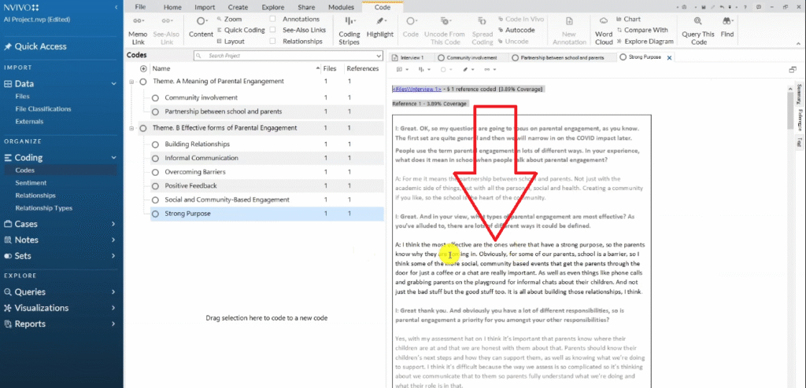Collapse Theme. A Meaning of Parental Engagement
The image size is (806, 388).
[131, 82]
